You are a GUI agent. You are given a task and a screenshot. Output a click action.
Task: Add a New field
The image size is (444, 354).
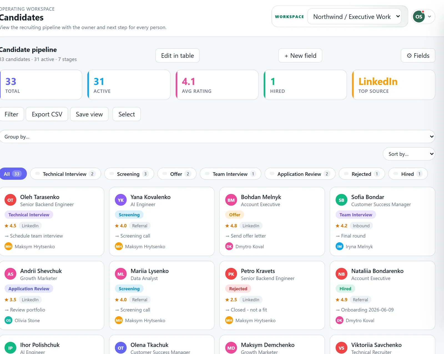coord(300,56)
